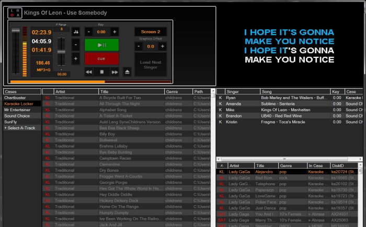The width and height of the screenshot is (366, 227).
Task: Decrease key with the Key minus button
Action: pyautogui.click(x=89, y=32)
